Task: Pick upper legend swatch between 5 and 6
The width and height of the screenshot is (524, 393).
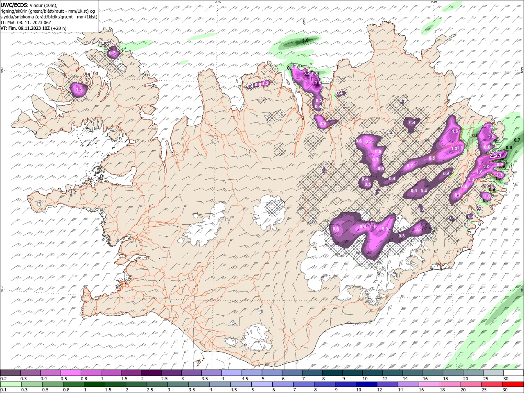Action: 272,373
